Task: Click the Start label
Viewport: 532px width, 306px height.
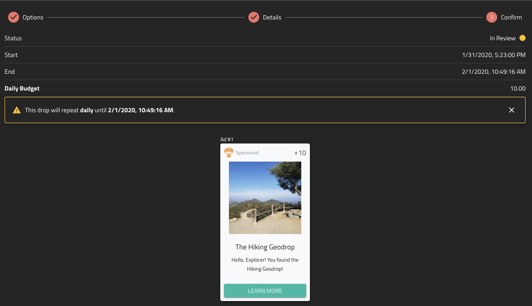Action: point(11,55)
